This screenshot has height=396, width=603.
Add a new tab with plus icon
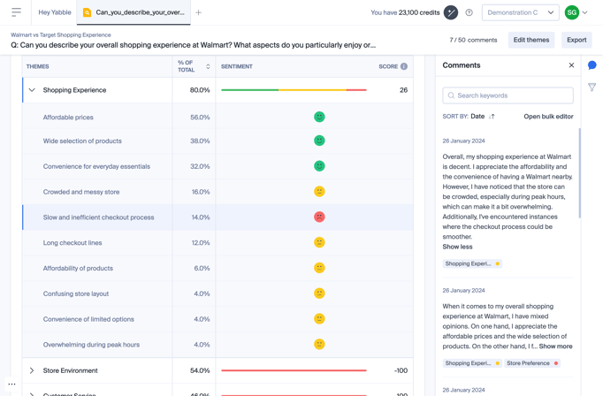(199, 12)
